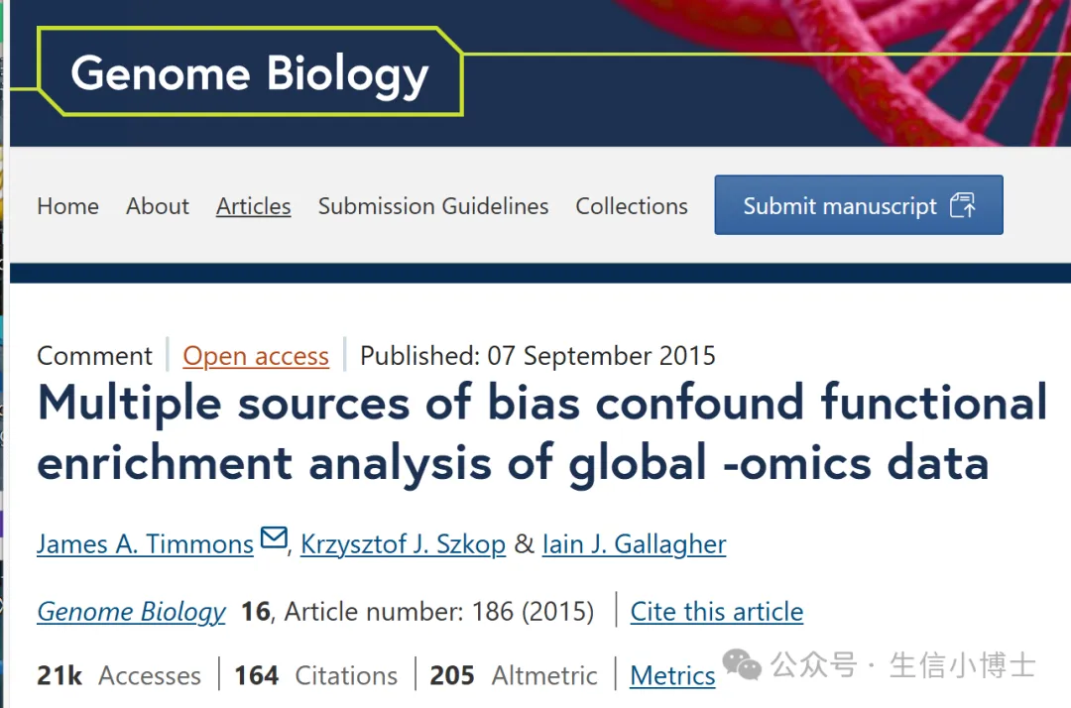This screenshot has height=708, width=1071.
Task: Go to the Home menu item
Action: (67, 206)
